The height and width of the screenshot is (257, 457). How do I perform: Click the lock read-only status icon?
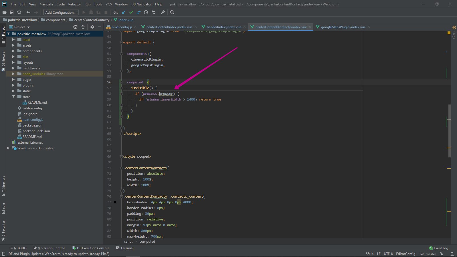(442, 254)
